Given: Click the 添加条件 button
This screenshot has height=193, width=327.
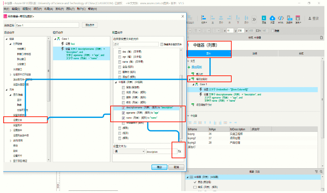Looking at the screenshot, I should 90,25.
